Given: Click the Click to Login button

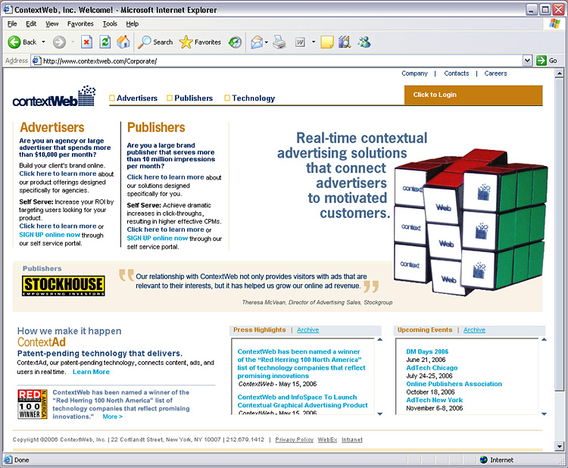Looking at the screenshot, I should click(x=473, y=95).
